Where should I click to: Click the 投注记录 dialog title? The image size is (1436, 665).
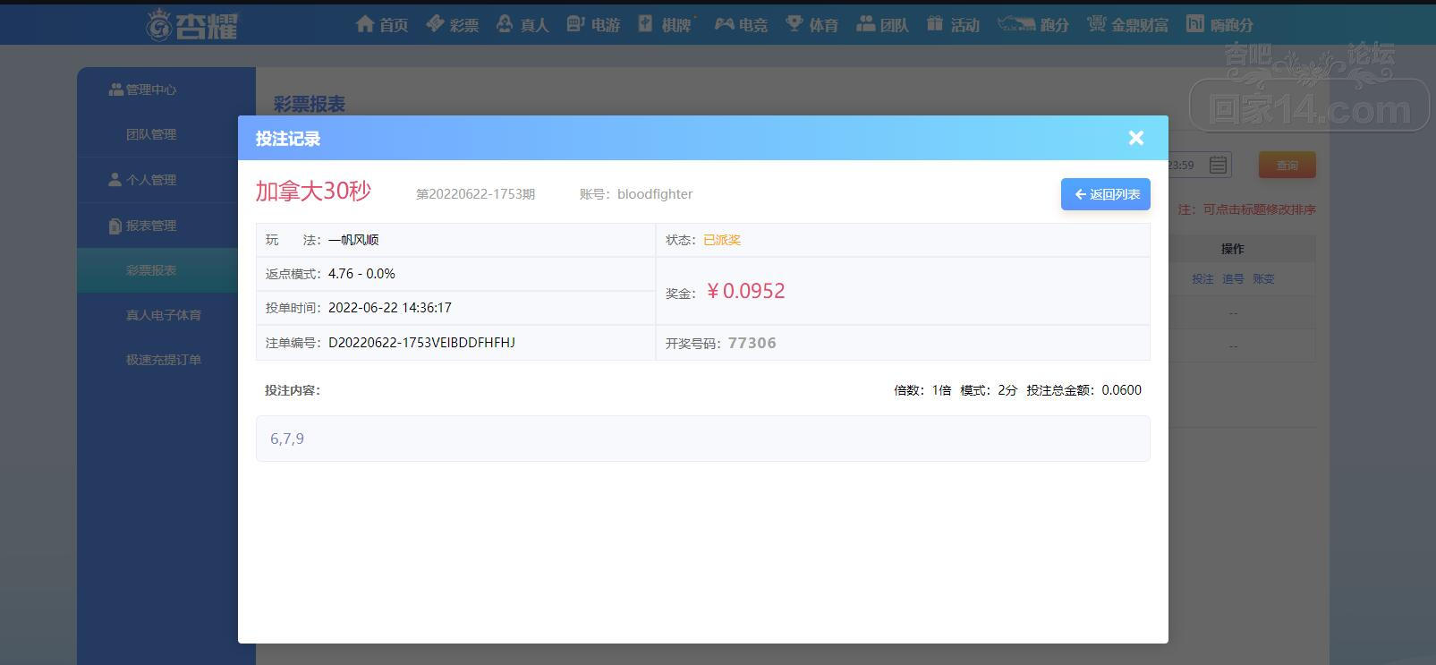[x=288, y=139]
